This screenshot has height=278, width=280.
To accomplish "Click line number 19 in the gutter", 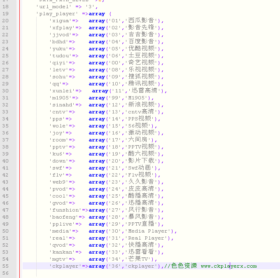I will click(x=5, y=14).
